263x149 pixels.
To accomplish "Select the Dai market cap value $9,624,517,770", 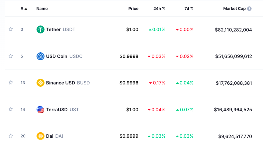I will (x=235, y=136).
